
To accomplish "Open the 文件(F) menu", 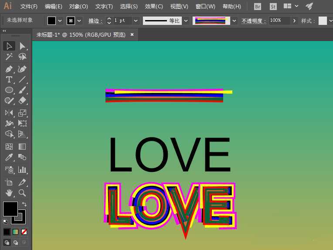I will (29, 7).
